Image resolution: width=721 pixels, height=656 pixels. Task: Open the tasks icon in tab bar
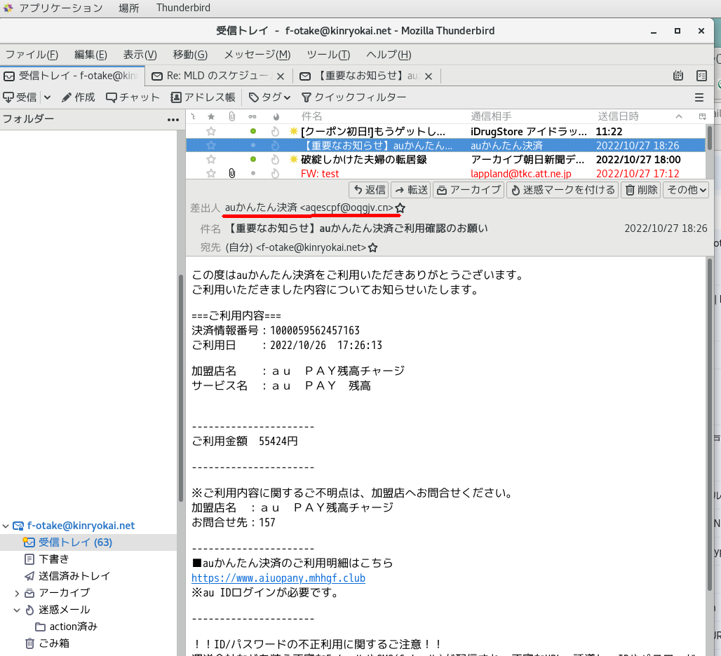[x=701, y=76]
